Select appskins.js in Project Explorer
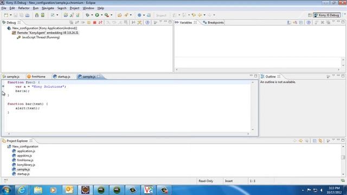 click(22, 155)
